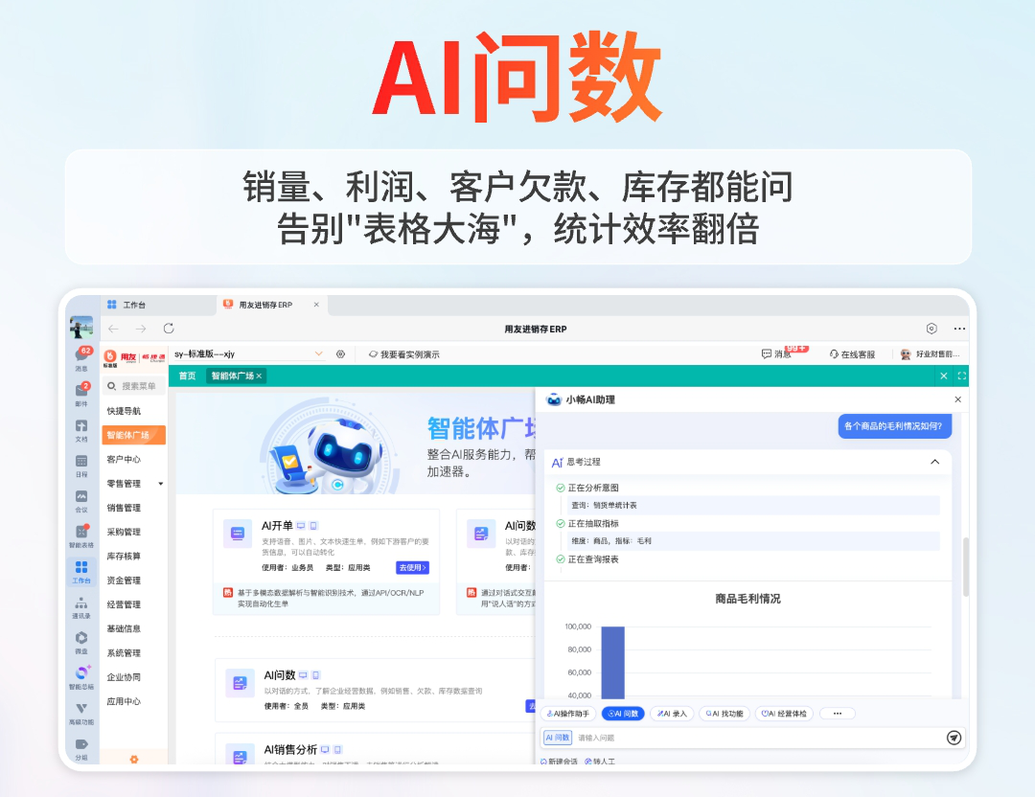1035x797 pixels.
Task: Open 在线客服 headset support
Action: 852,354
